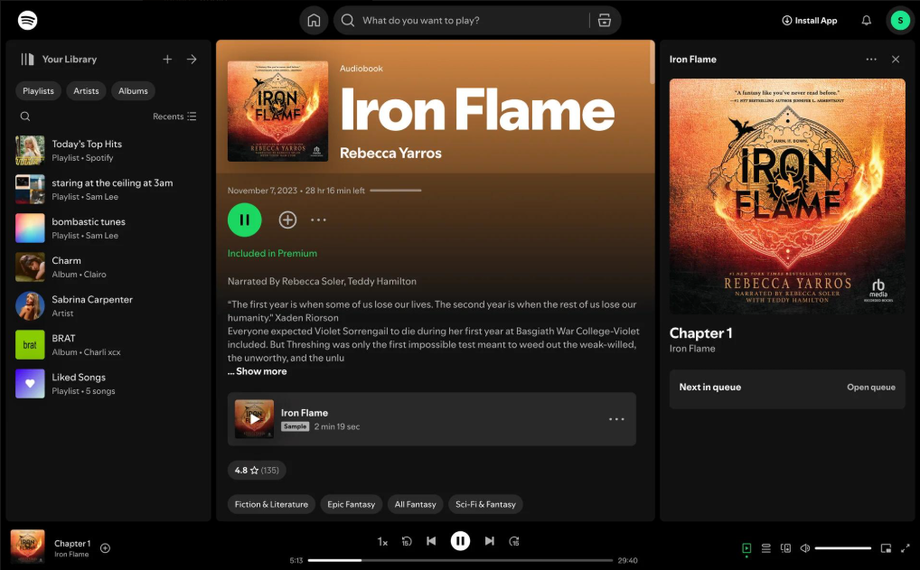Go to previous chapter

(431, 541)
